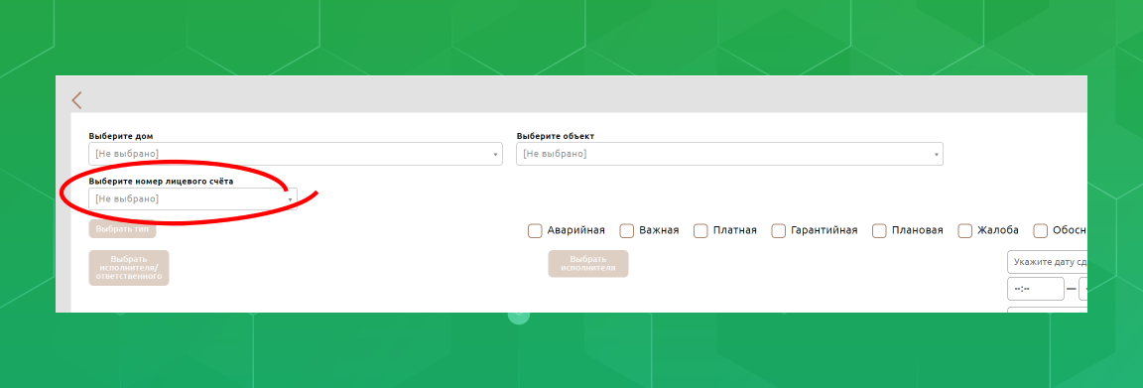The height and width of the screenshot is (388, 1143).
Task: Click the "Выбрать исполнителя" button
Action: coord(588,263)
